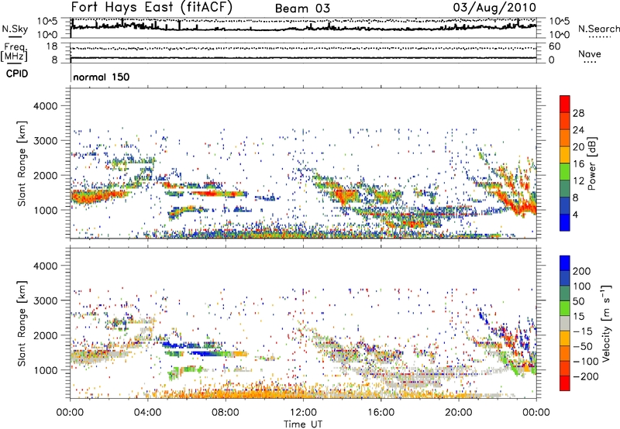The height and width of the screenshot is (429, 620).
Task: Click the '00:00' label at the axis start
Action: (70, 413)
